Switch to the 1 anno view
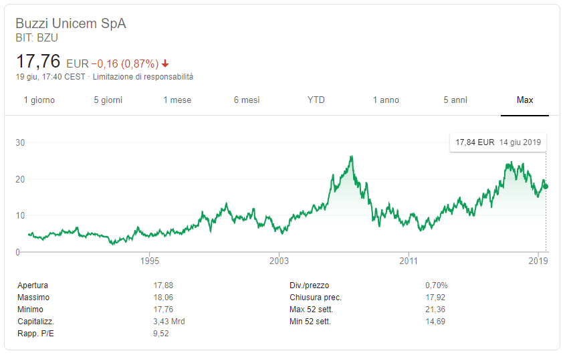567x355 pixels. 386,100
